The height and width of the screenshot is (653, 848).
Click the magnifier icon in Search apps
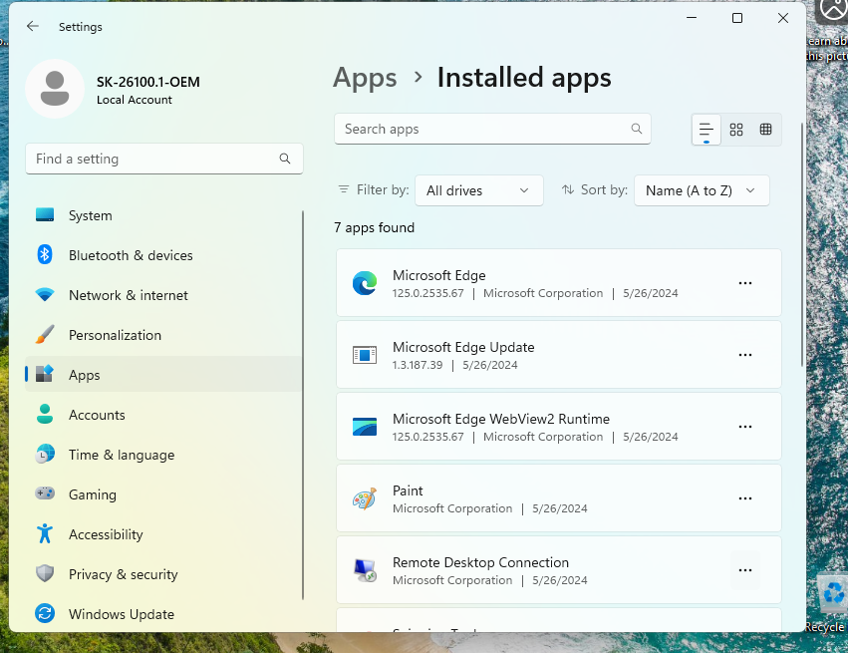coord(637,129)
